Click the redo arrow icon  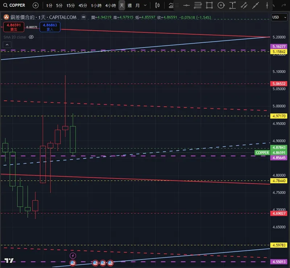[283, 5]
